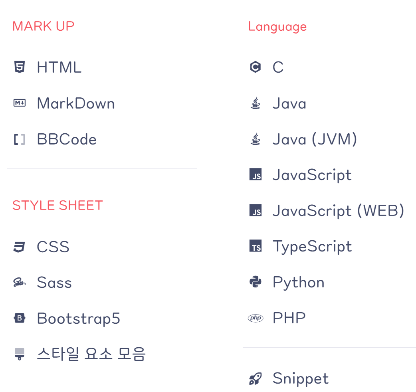Select the C language entry
416x392 pixels.
[278, 67]
